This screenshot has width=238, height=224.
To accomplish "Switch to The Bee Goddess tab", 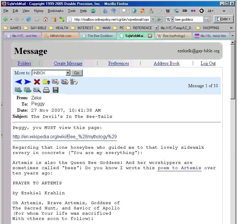I will point(98,36).
